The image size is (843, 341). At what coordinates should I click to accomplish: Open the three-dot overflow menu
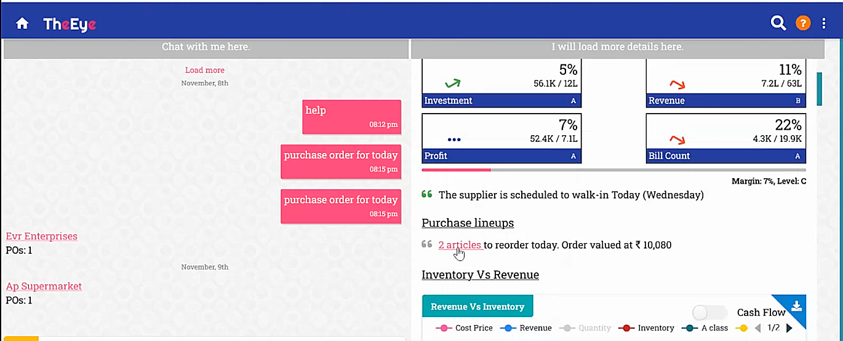click(824, 23)
